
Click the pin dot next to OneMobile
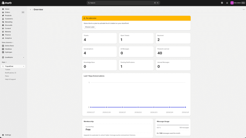(x=24, y=57)
